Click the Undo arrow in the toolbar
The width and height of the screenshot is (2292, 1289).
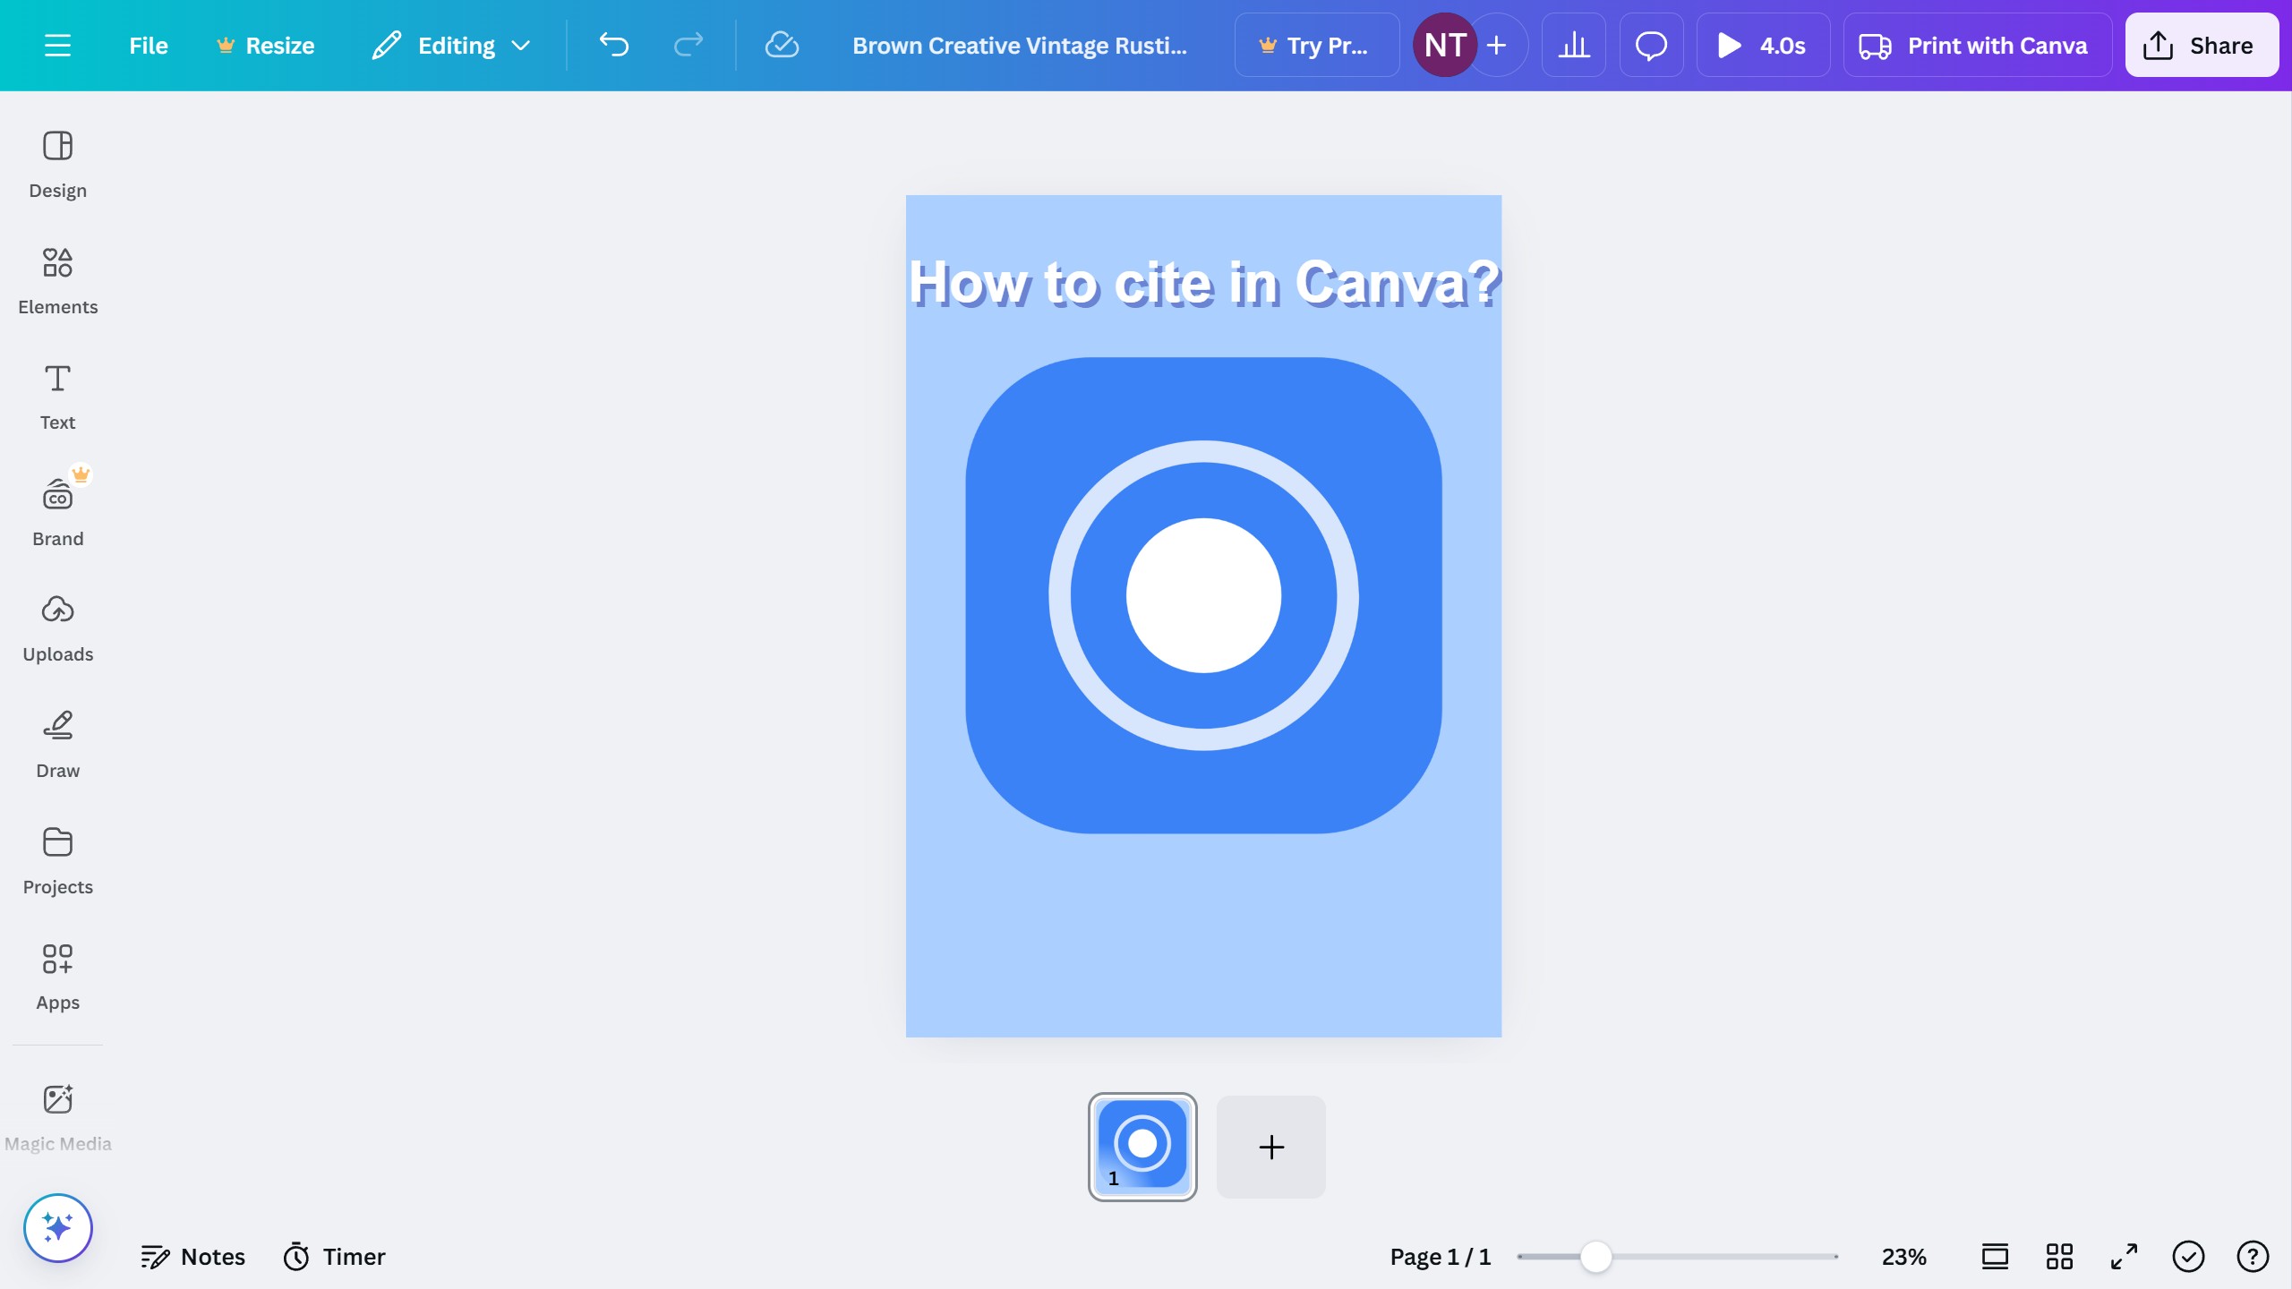pos(613,45)
